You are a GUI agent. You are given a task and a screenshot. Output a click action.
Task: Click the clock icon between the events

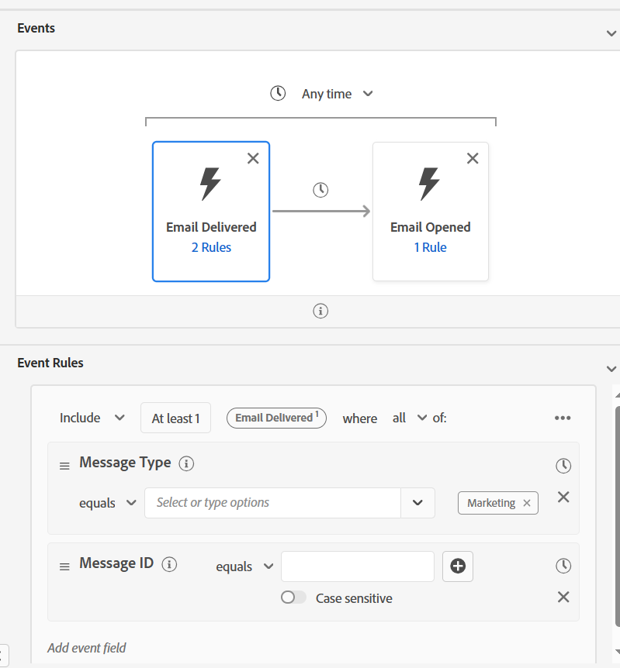[x=320, y=190]
